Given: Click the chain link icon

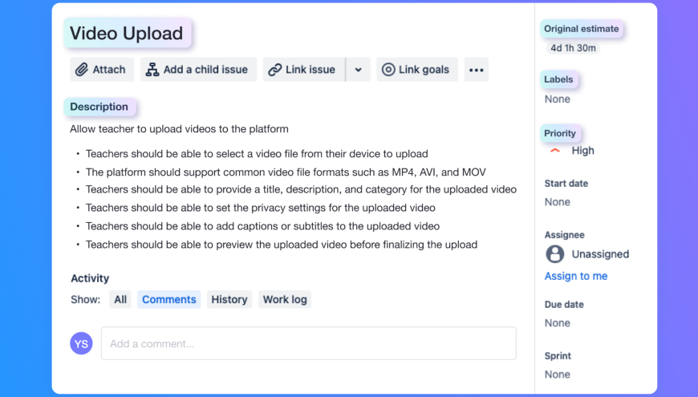Looking at the screenshot, I should click(x=275, y=70).
